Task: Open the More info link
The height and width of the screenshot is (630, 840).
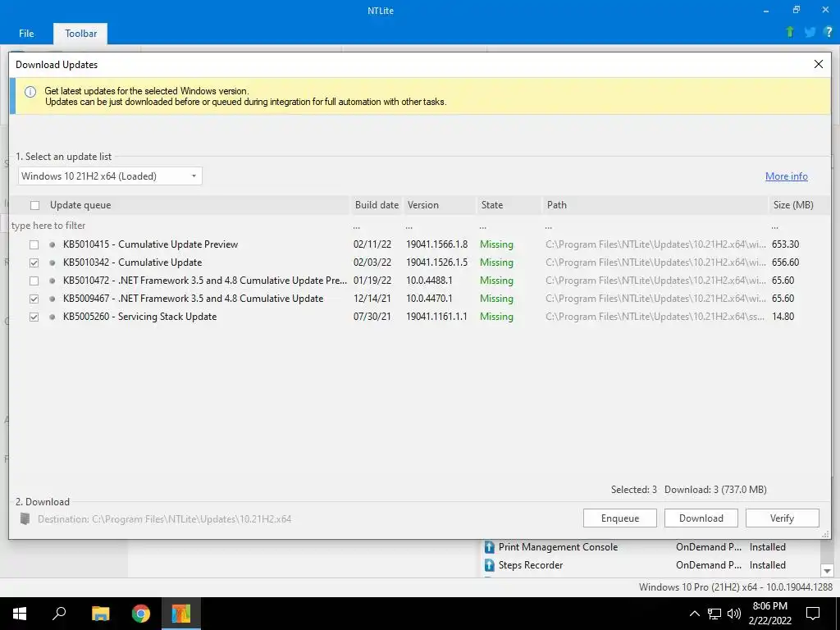Action: pyautogui.click(x=786, y=176)
